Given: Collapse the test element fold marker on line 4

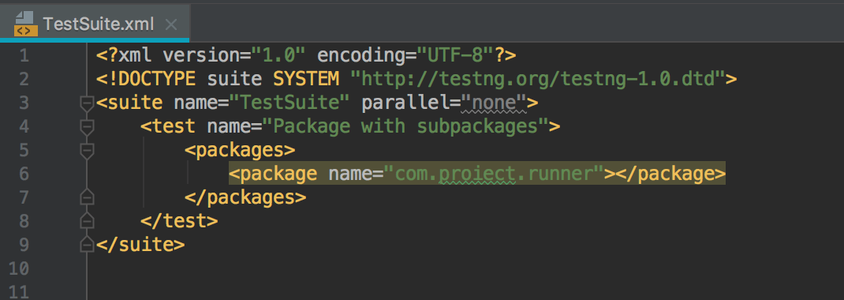Looking at the screenshot, I should [87, 126].
